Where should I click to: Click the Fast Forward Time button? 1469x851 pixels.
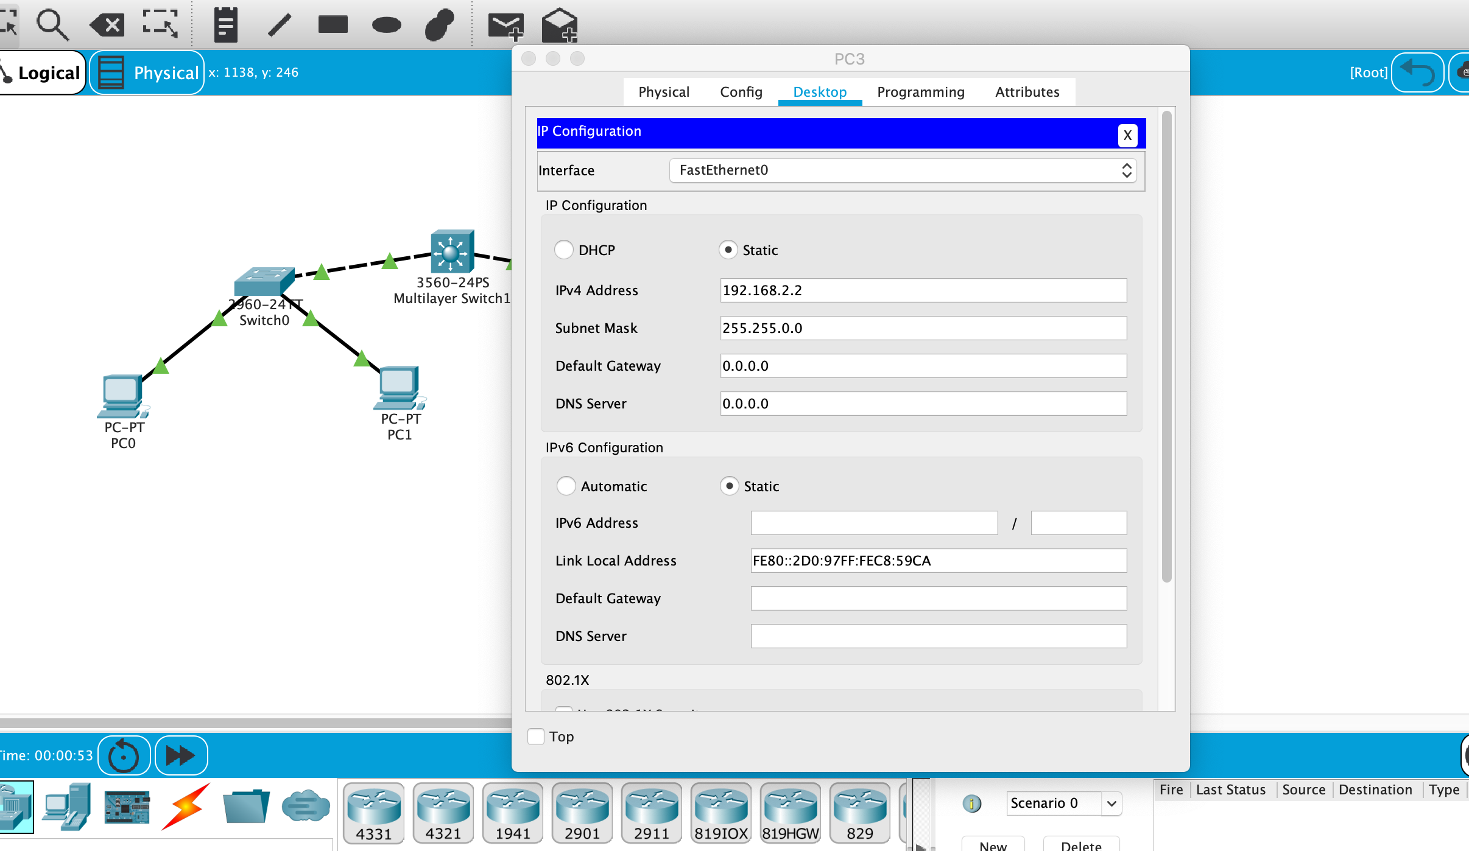pos(181,755)
